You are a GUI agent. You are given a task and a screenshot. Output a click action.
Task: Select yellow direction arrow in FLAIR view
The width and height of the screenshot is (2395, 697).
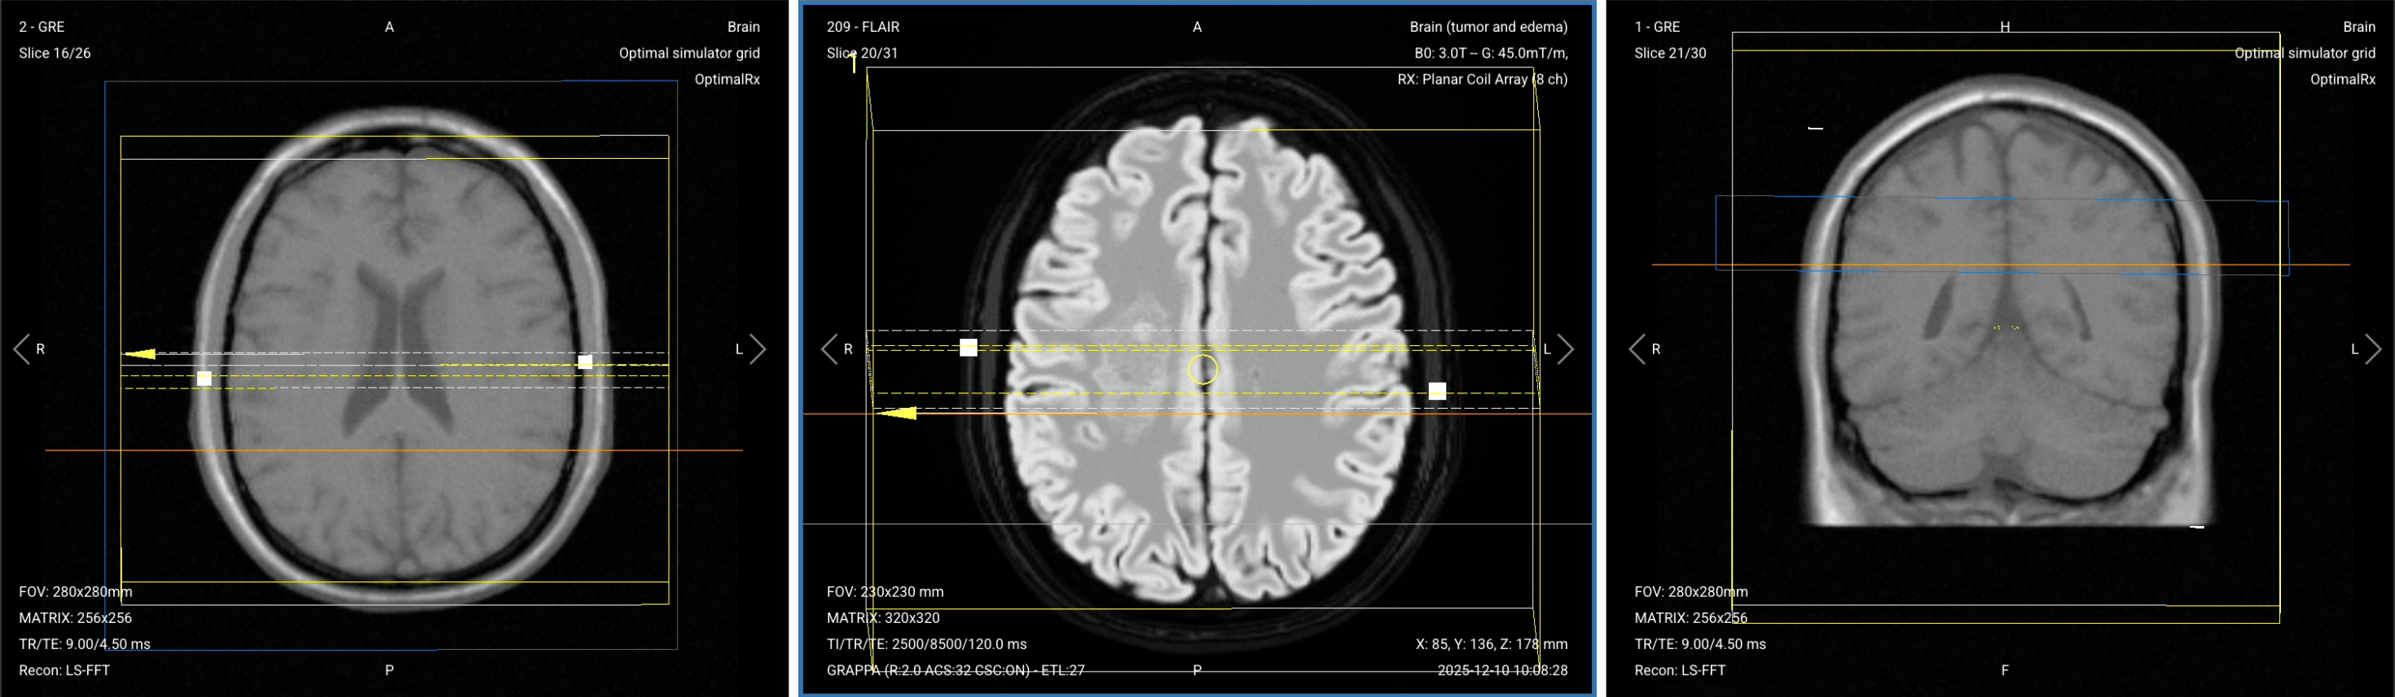coord(898,413)
